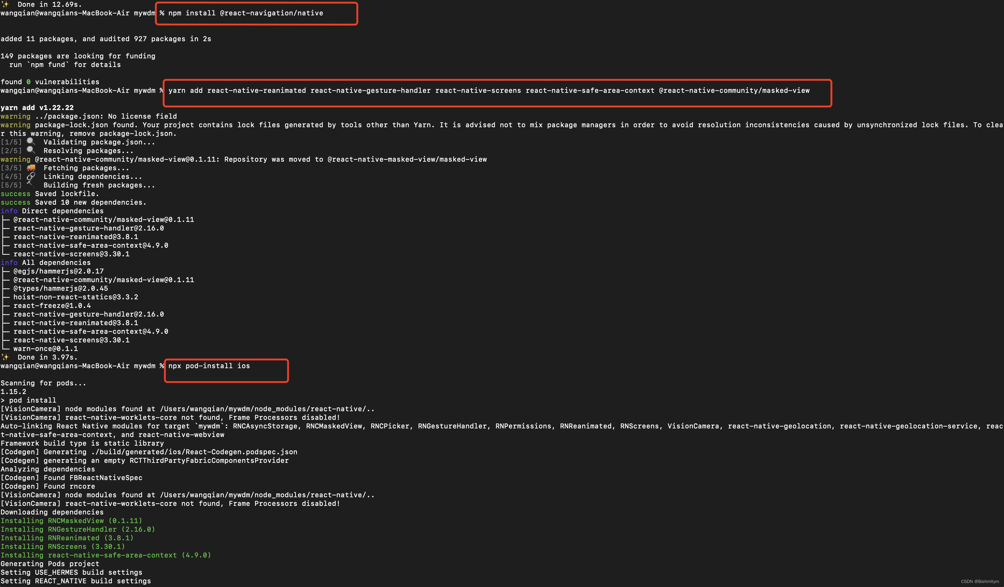The image size is (1004, 587).
Task: Click 'react-native-reanimated@3.8.1' under Direct dependencies
Action: coord(76,237)
